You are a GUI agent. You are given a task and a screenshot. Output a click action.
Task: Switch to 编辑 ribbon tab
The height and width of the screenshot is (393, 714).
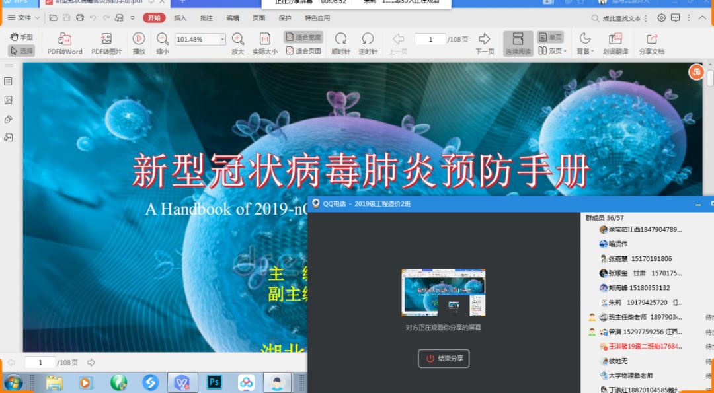pyautogui.click(x=233, y=18)
